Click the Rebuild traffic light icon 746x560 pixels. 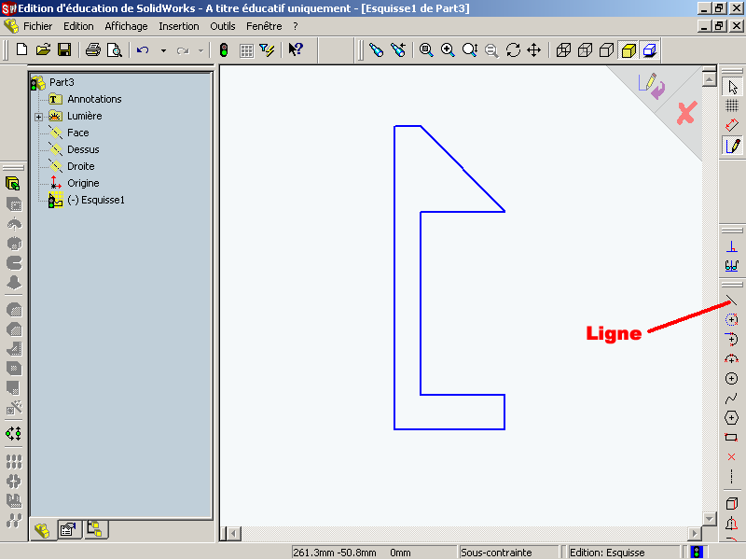224,49
